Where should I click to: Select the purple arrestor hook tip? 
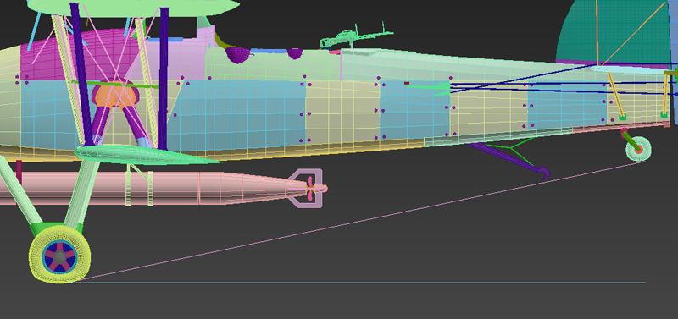pos(543,173)
